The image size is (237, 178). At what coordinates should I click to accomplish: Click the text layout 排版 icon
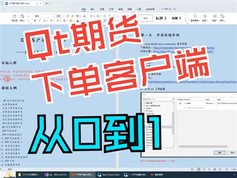click(x=215, y=16)
